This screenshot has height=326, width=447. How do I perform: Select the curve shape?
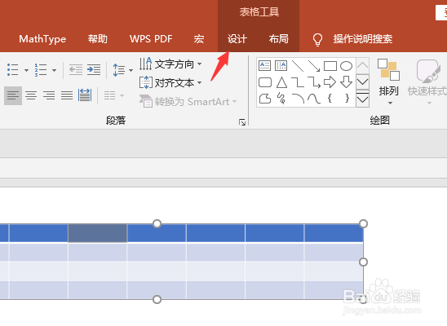[x=314, y=99]
